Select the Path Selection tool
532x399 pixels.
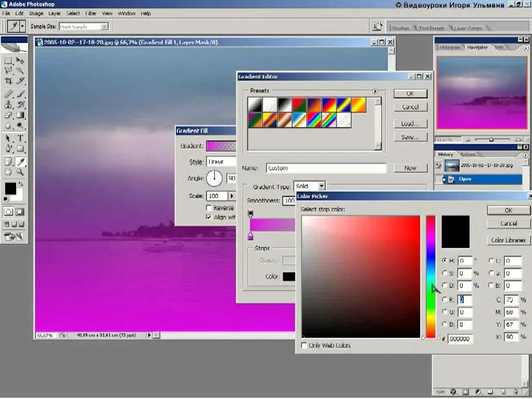[x=8, y=139]
